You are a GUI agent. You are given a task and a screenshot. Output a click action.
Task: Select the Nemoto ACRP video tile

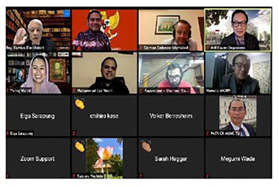(238, 73)
